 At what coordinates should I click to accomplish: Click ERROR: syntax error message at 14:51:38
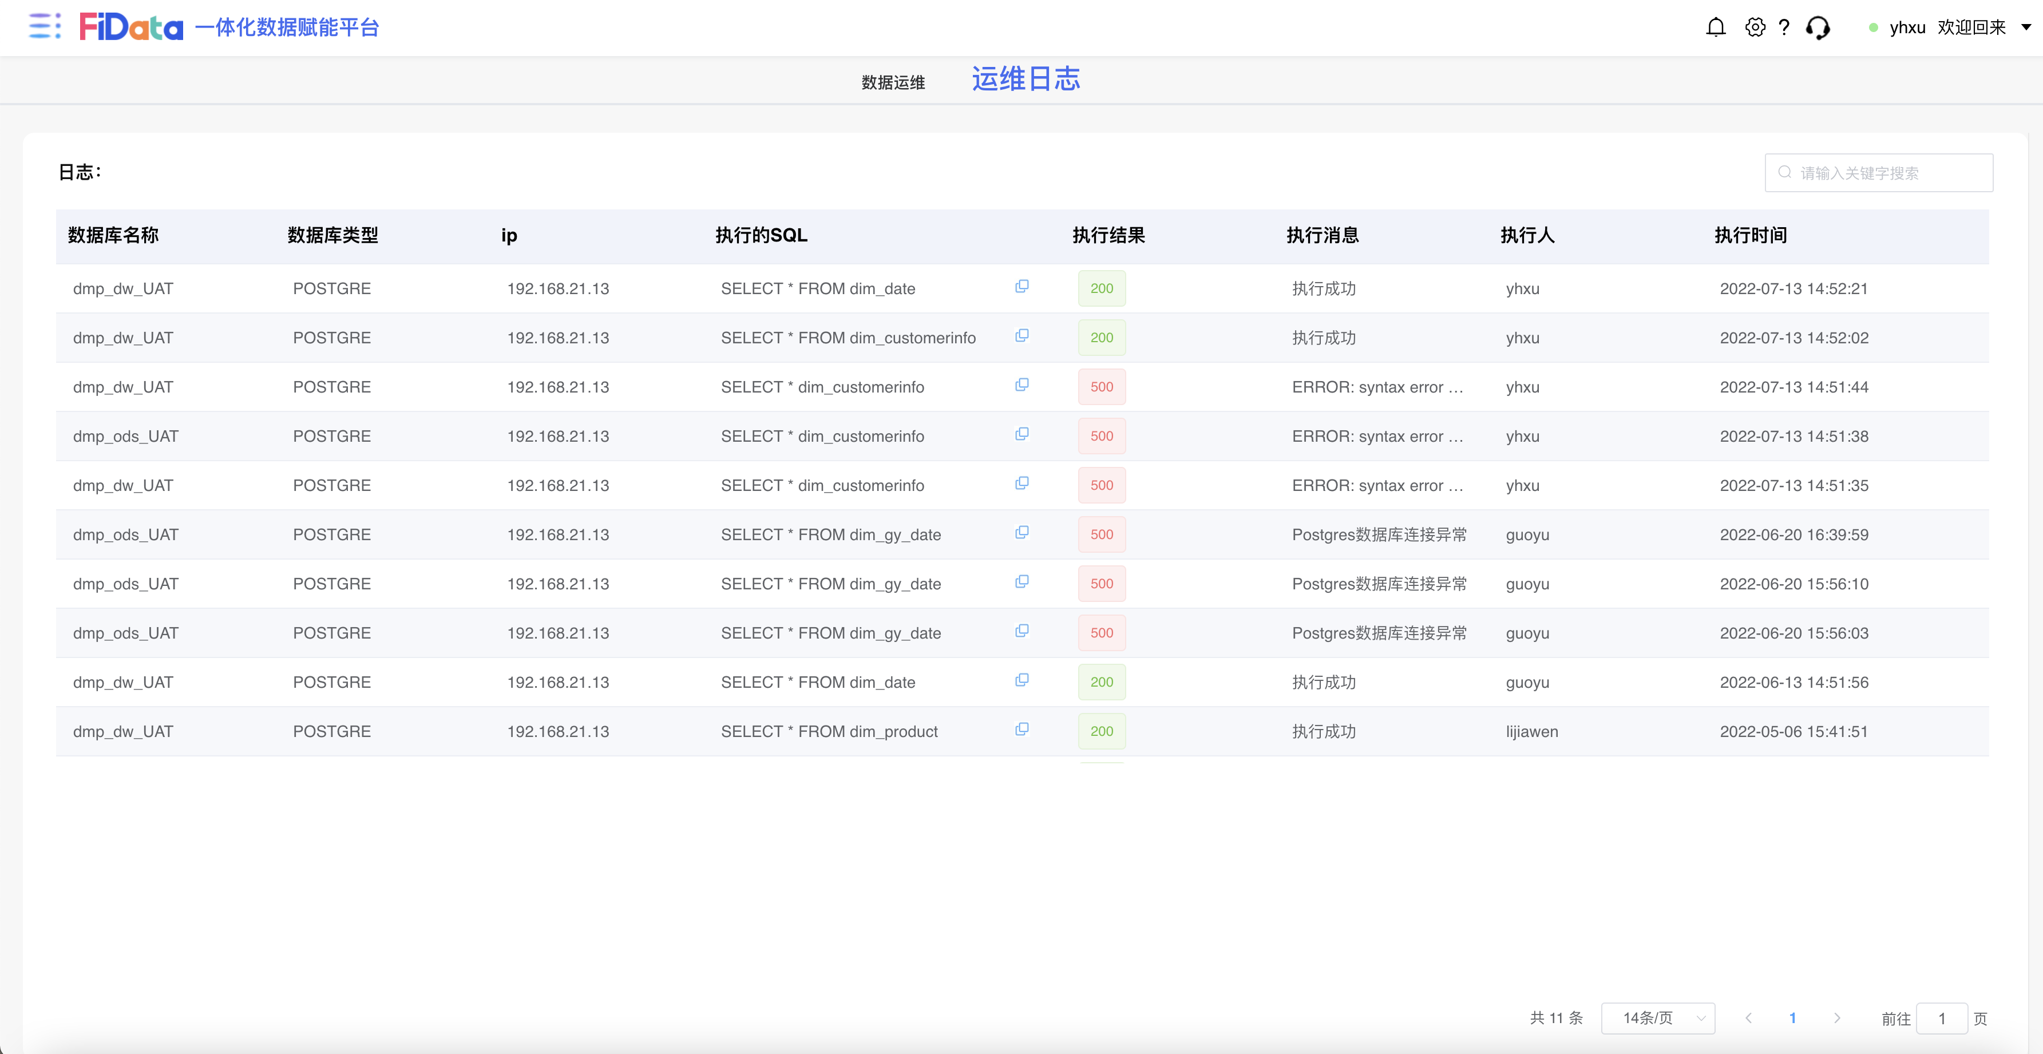1377,436
